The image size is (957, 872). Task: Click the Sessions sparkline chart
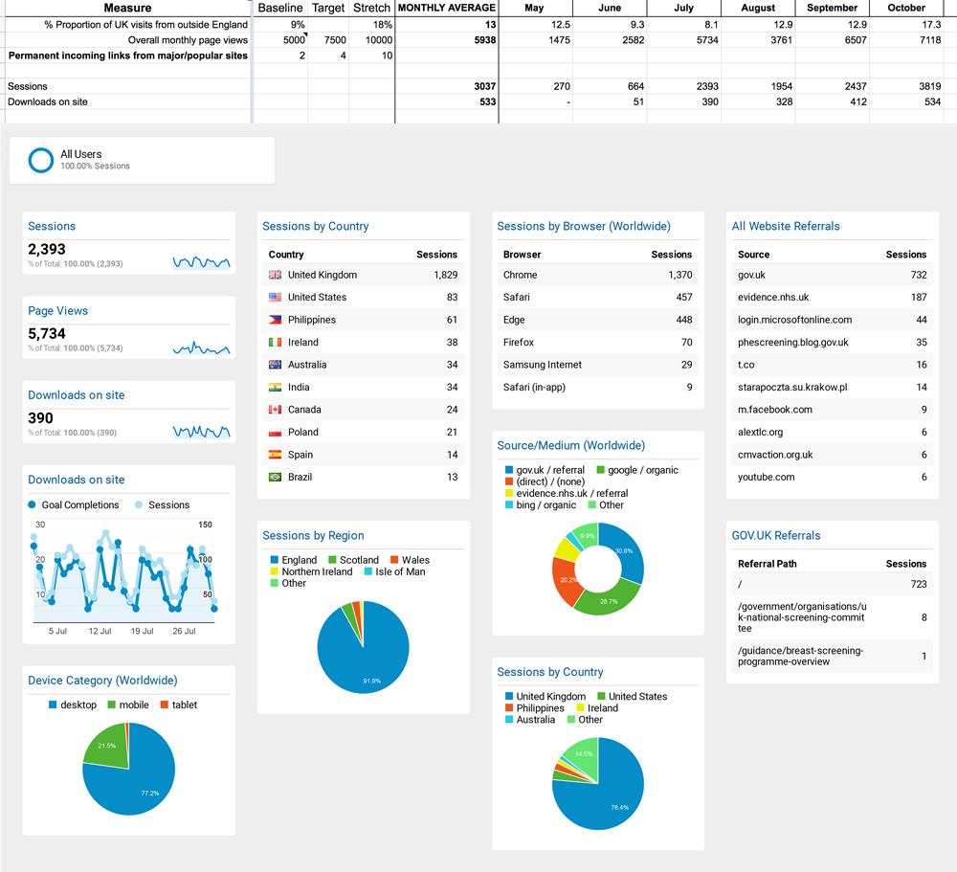click(x=201, y=262)
